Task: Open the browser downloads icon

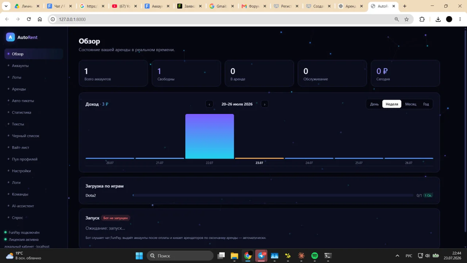Action: pyautogui.click(x=438, y=19)
